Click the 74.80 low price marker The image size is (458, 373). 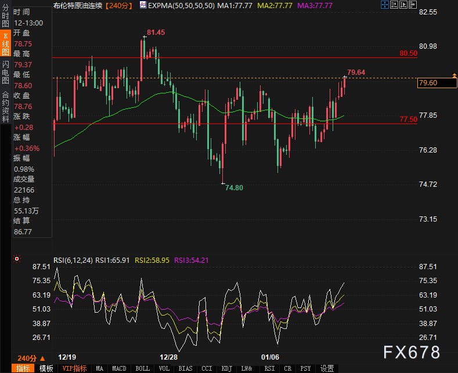[234, 188]
